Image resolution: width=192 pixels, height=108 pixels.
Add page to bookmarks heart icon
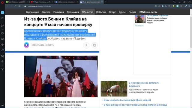coord(169,6)
